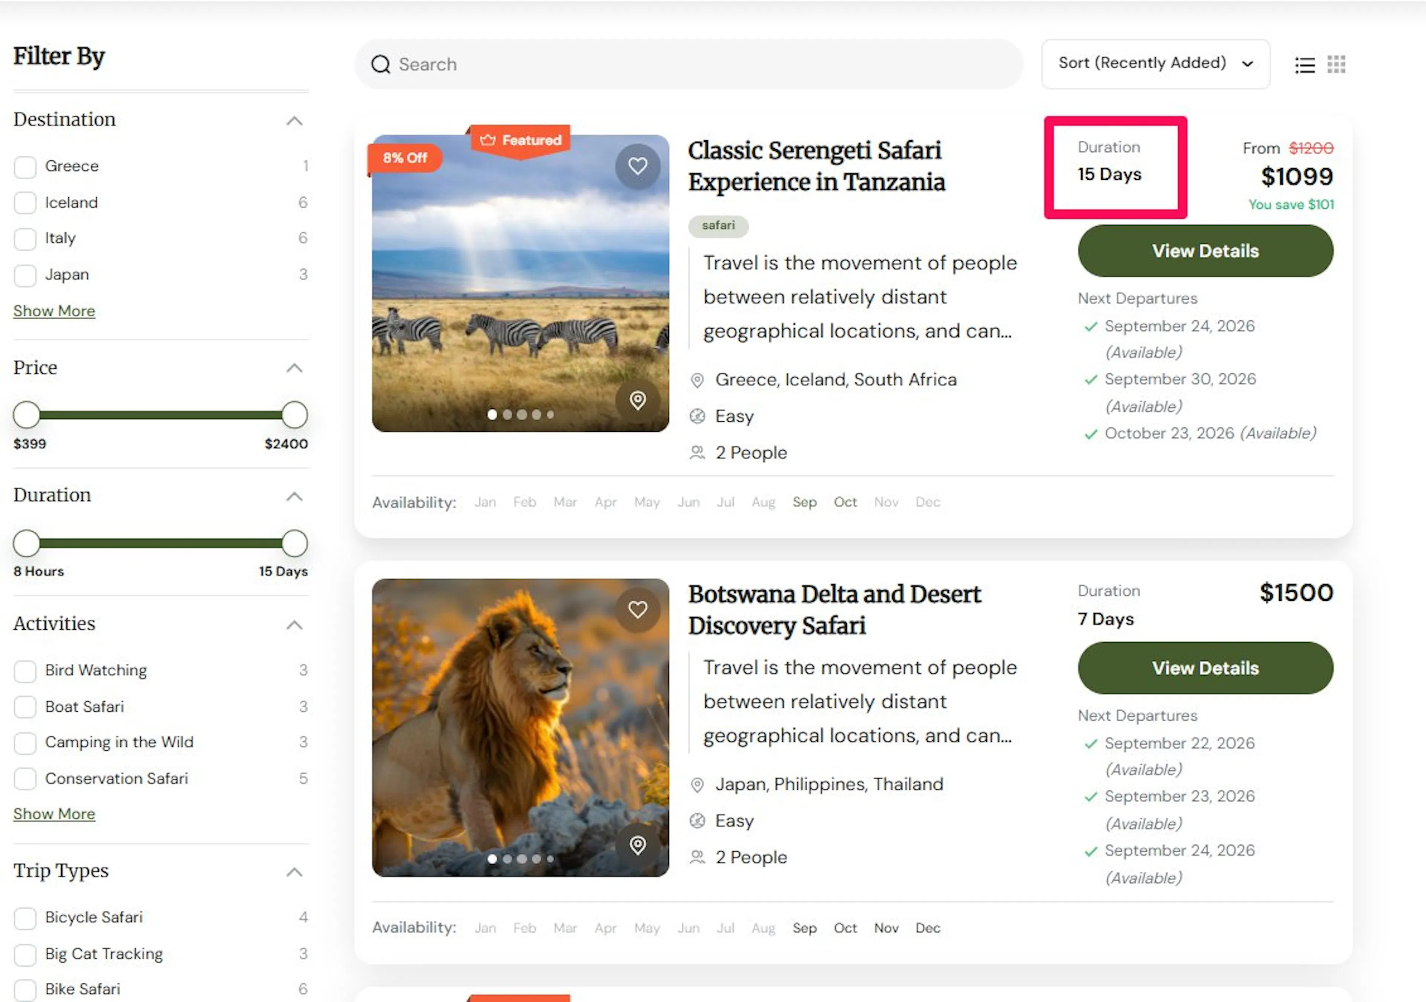Check the Japan destination filter

25,275
